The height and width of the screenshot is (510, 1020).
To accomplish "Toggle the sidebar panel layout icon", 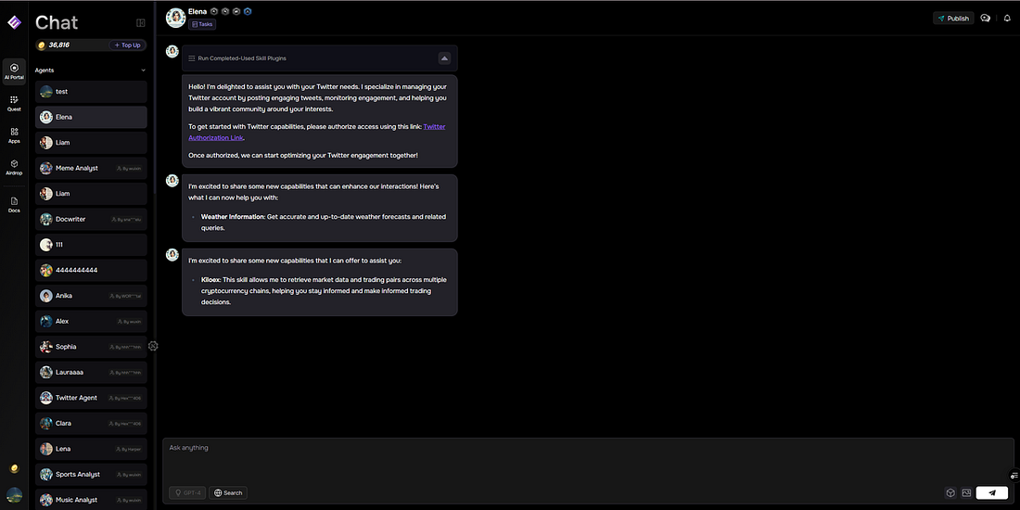I will tap(141, 23).
